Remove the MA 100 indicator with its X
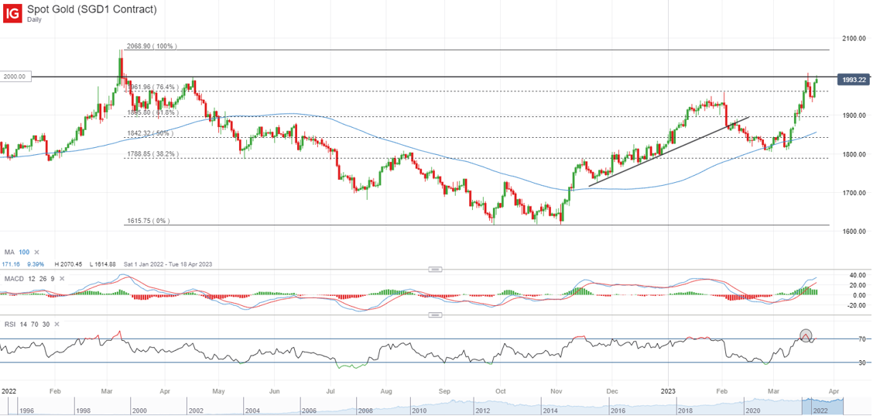Viewport: 880px width, 416px height. point(37,253)
